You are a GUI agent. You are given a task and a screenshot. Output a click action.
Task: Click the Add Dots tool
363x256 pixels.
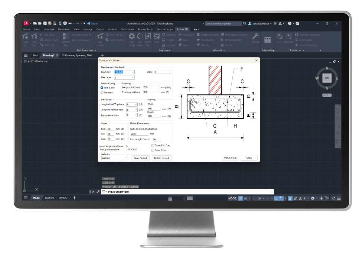pyautogui.click(x=47, y=45)
